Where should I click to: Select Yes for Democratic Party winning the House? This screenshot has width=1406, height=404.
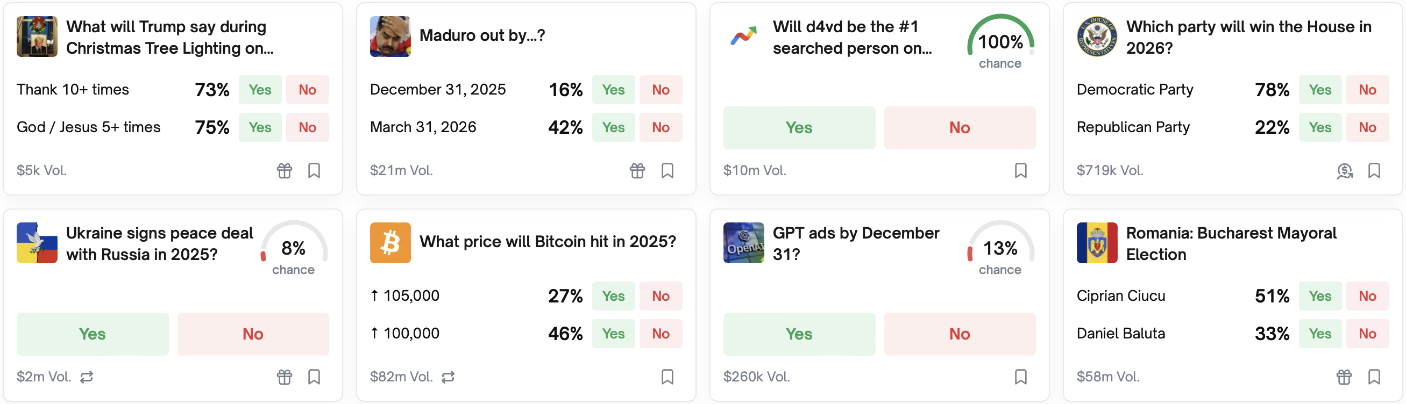[1320, 89]
